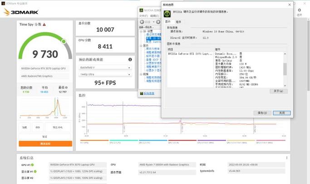Click the 9 730 Time Spy score
The height and width of the screenshot is (184, 310).
[x=45, y=54]
